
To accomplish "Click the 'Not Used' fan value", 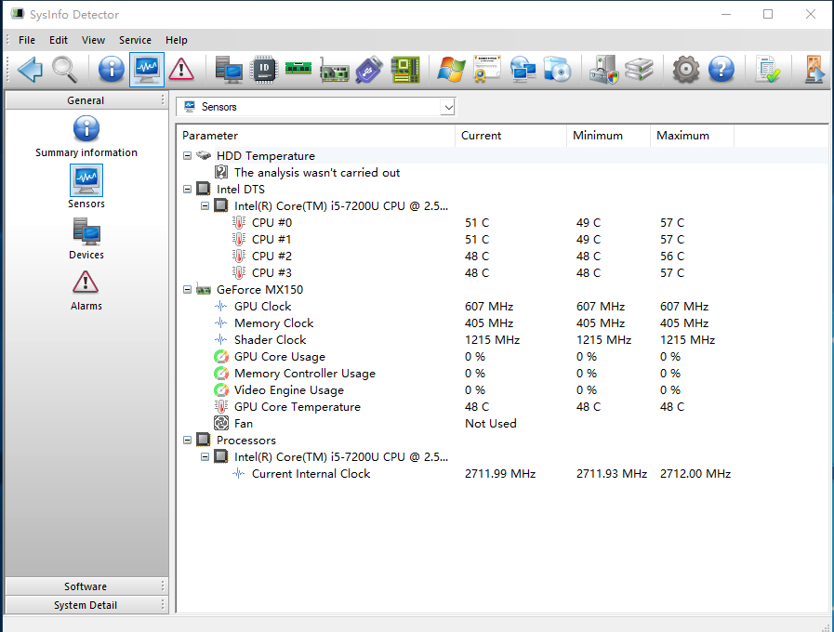I will (490, 424).
